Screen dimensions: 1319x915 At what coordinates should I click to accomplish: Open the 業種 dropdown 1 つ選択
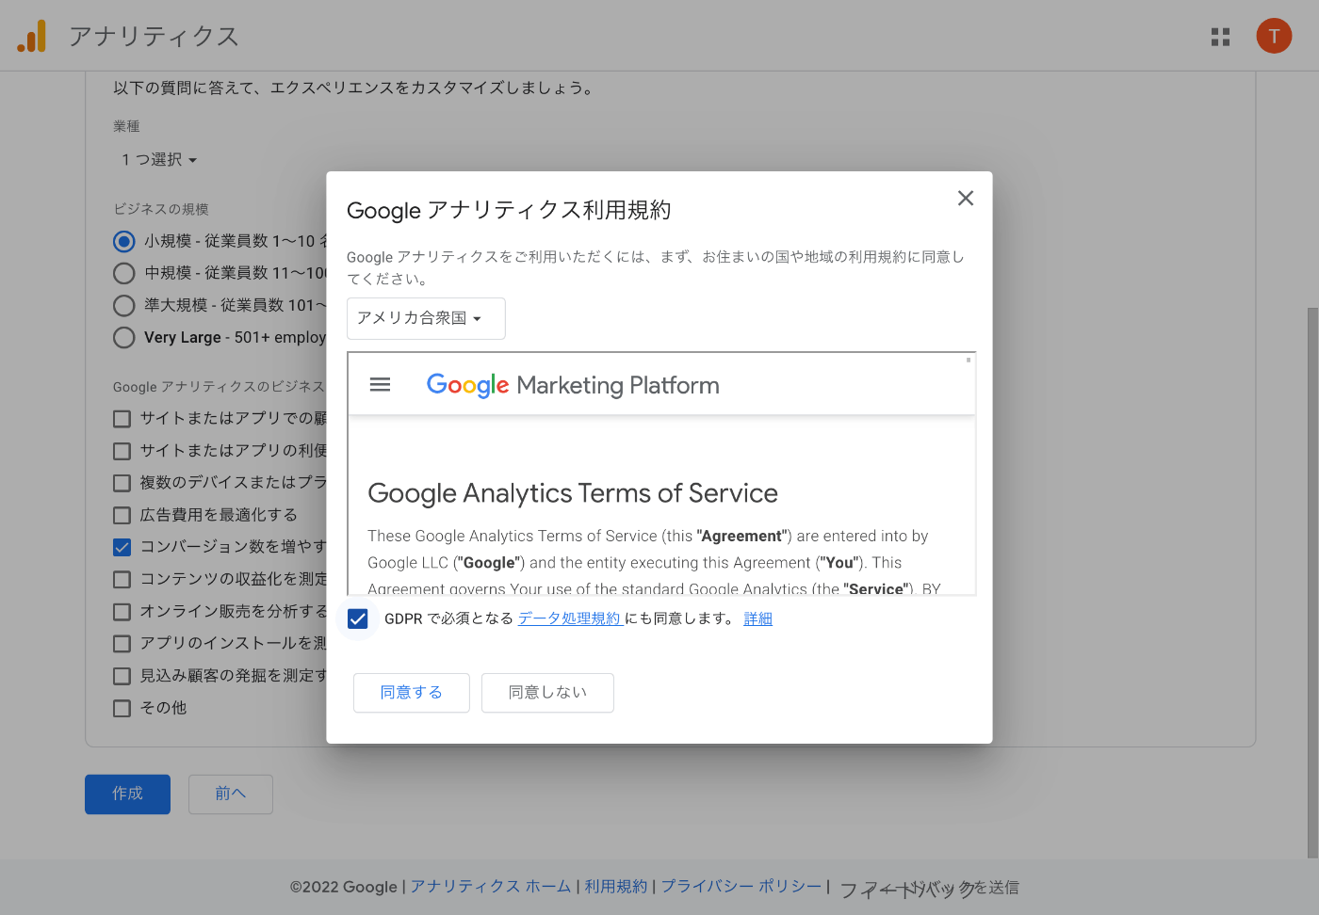point(158,160)
